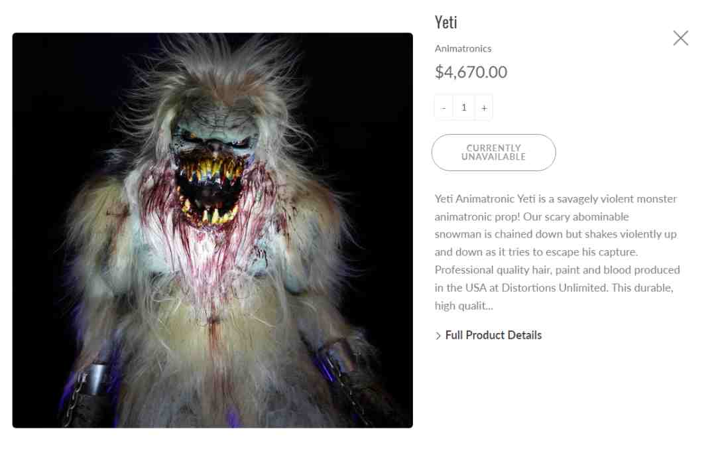Image resolution: width=716 pixels, height=459 pixels.
Task: Click the yeti's fanged open mouth
Action: 209,192
